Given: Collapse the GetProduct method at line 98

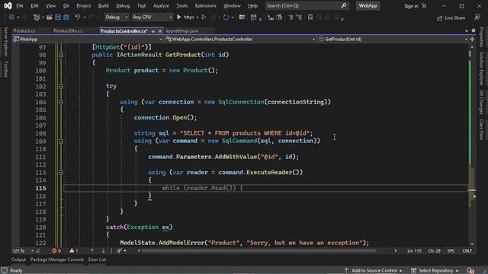Looking at the screenshot, I should 61,55.
